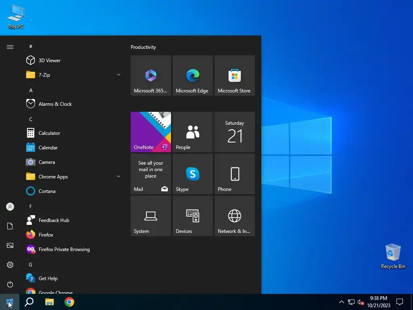Open Firefox Private Browsing
The height and width of the screenshot is (310, 413).
[x=74, y=249]
